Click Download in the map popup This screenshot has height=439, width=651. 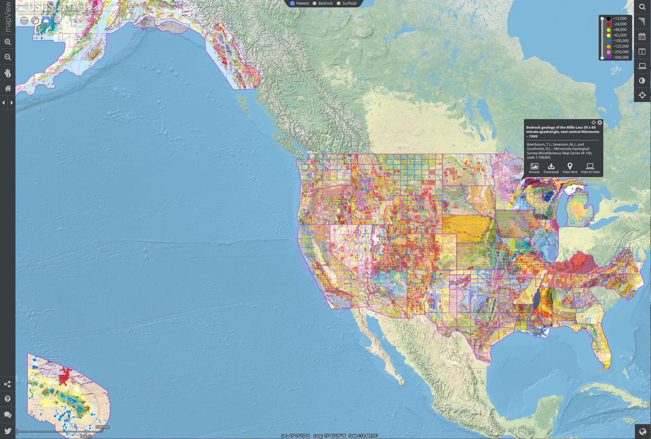[551, 168]
